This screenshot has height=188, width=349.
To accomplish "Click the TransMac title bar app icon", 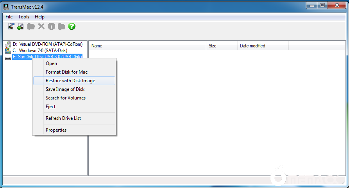I will pos(6,7).
